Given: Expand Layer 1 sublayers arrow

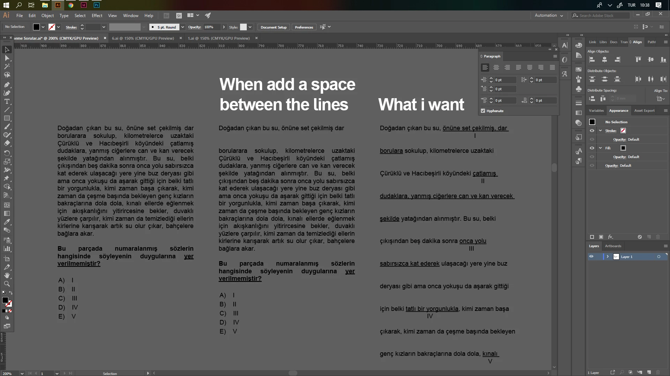Looking at the screenshot, I should click(x=608, y=257).
